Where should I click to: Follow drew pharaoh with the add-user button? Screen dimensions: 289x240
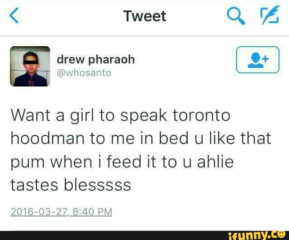pos(258,60)
